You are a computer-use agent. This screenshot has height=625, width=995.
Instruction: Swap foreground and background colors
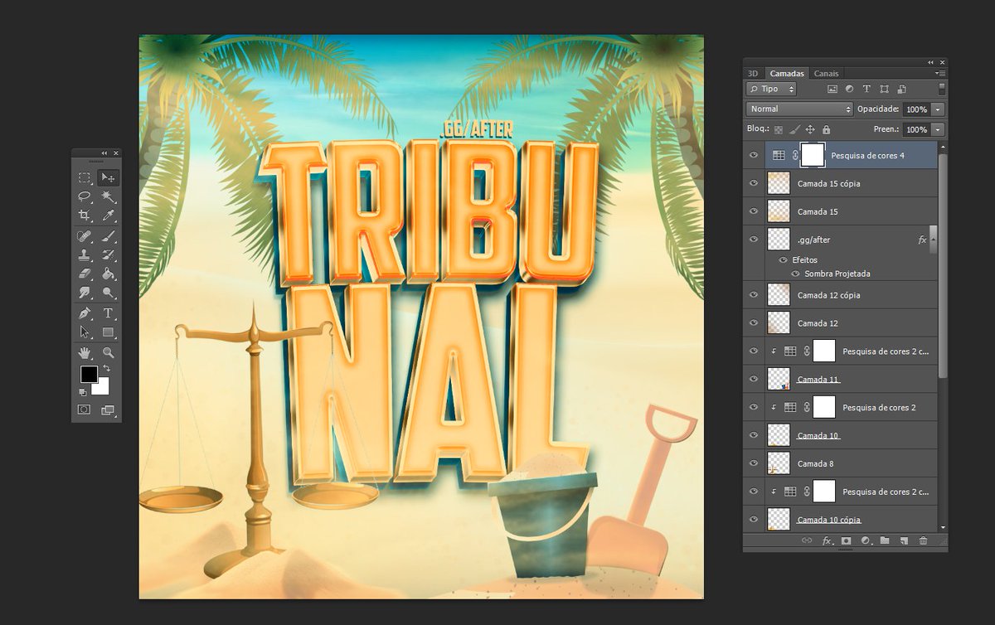pos(106,368)
